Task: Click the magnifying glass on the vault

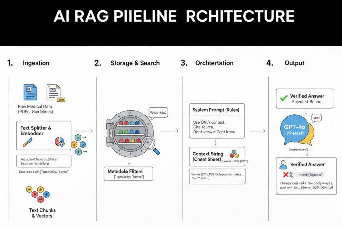Action: pos(151,146)
